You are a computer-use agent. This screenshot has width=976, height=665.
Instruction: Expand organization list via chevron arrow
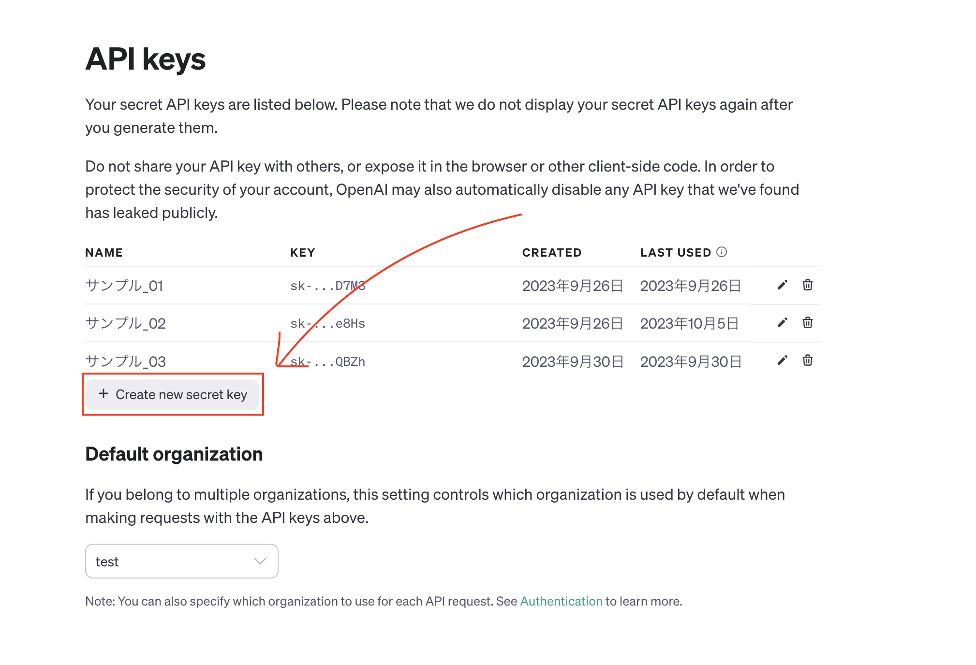click(260, 561)
